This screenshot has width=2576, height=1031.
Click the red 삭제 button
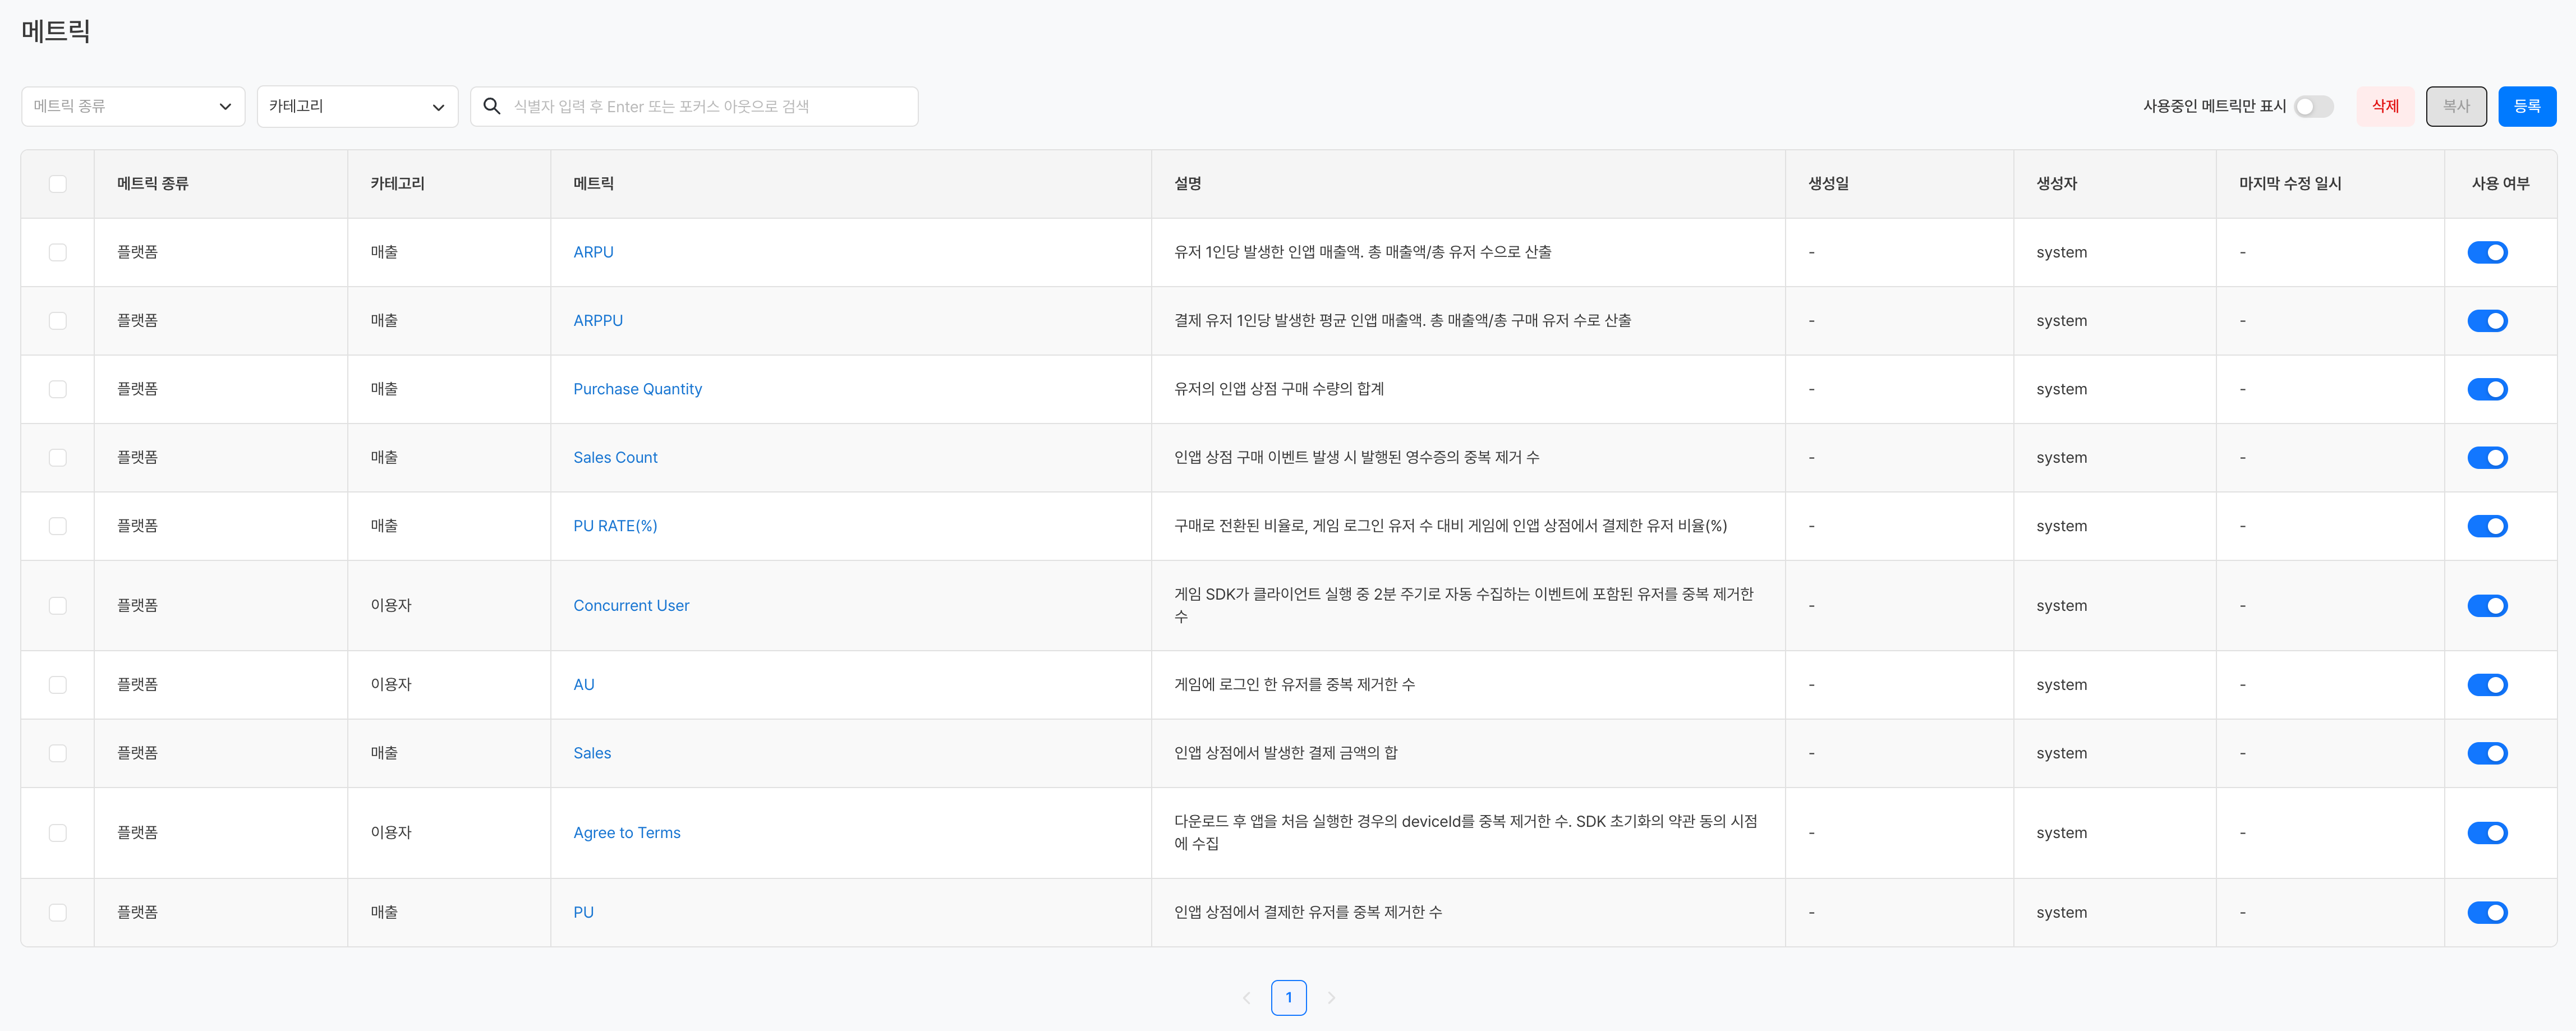[2385, 106]
